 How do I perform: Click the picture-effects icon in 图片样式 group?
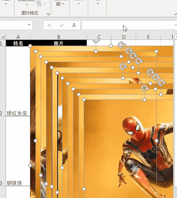click(x=39, y=3)
